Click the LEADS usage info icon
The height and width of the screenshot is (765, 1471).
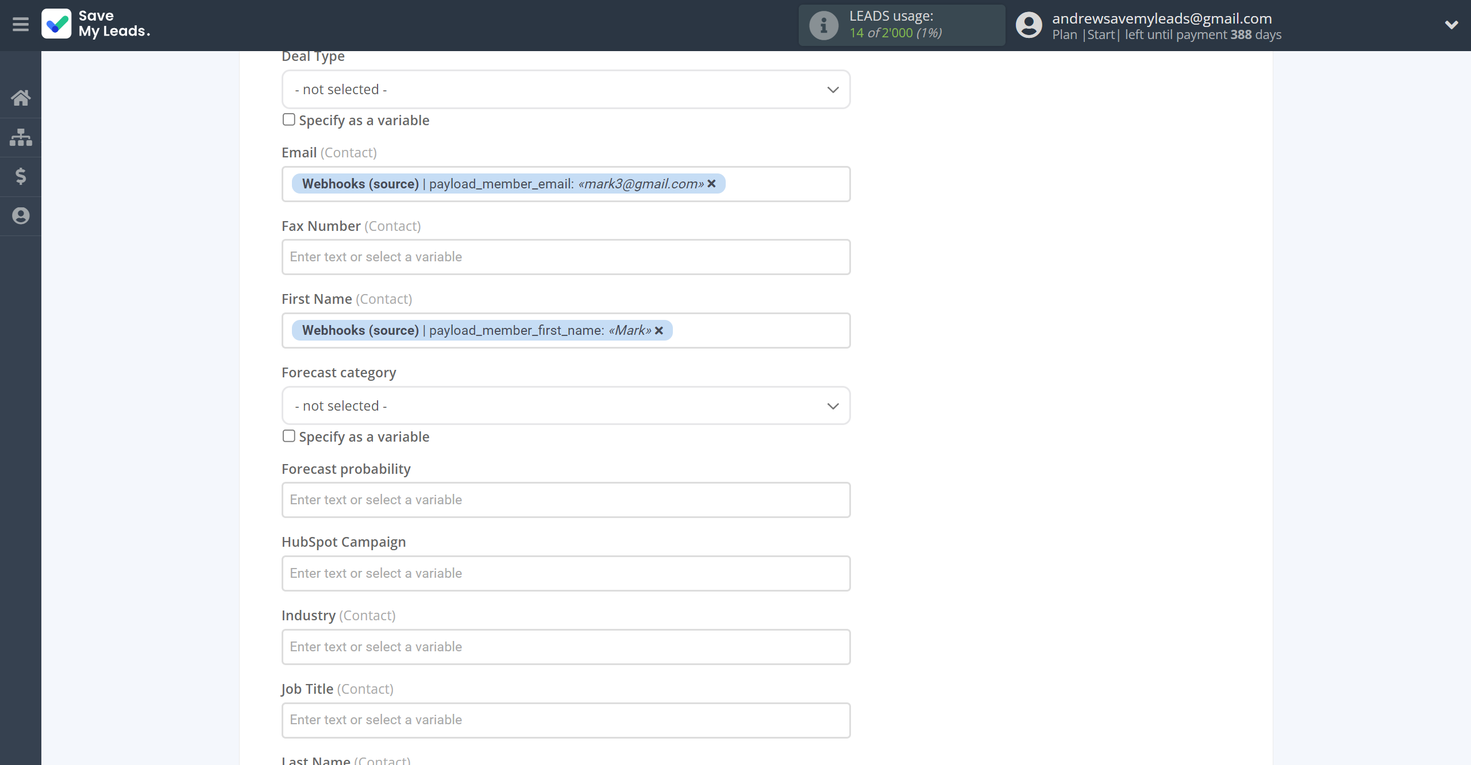[824, 25]
